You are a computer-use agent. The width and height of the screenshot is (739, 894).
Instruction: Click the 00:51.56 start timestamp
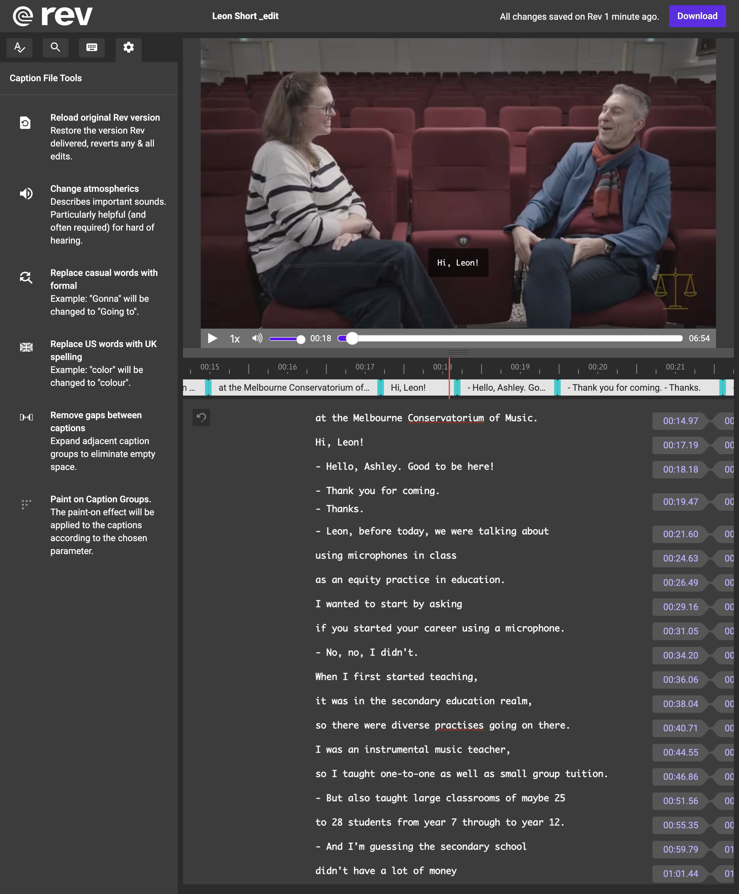[x=680, y=801]
